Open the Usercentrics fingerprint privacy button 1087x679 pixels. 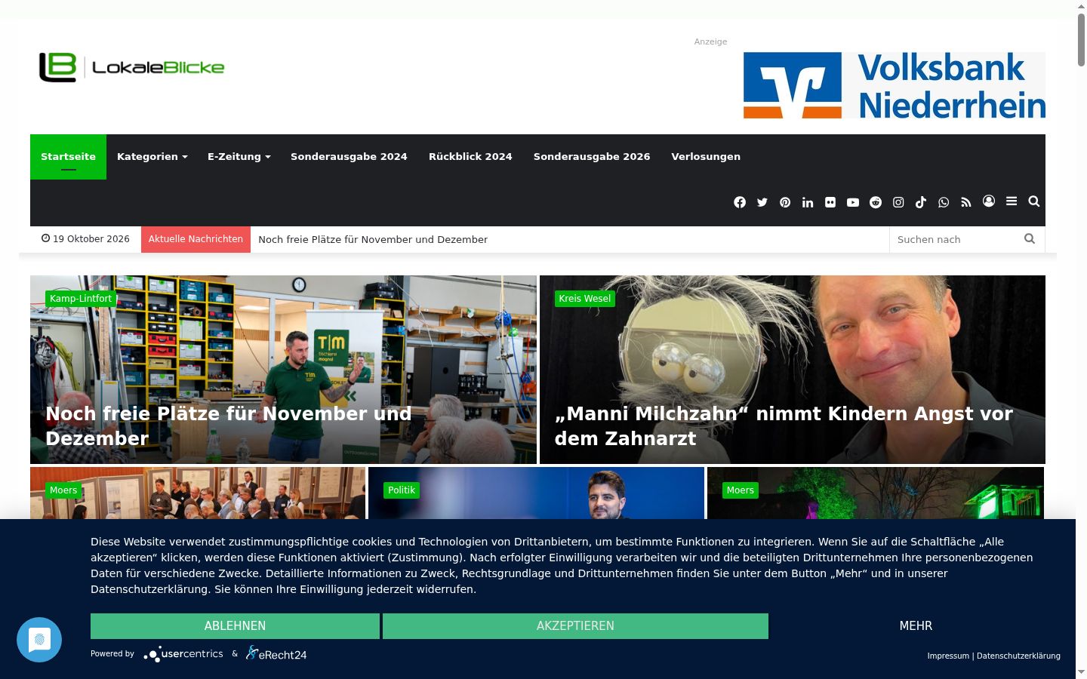pyautogui.click(x=39, y=640)
